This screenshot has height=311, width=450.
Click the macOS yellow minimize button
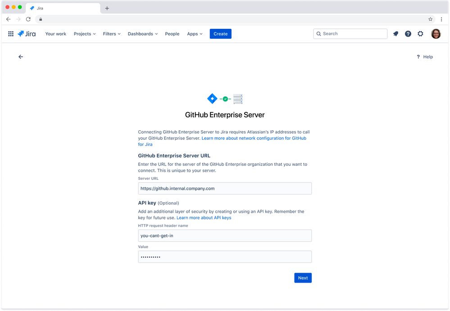pos(14,7)
